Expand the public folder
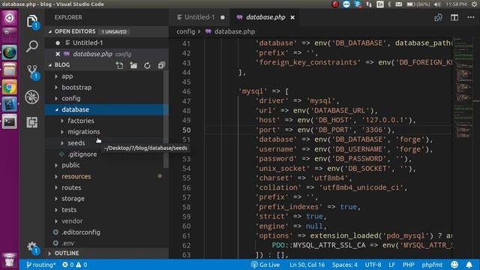480x270 pixels. point(106,165)
